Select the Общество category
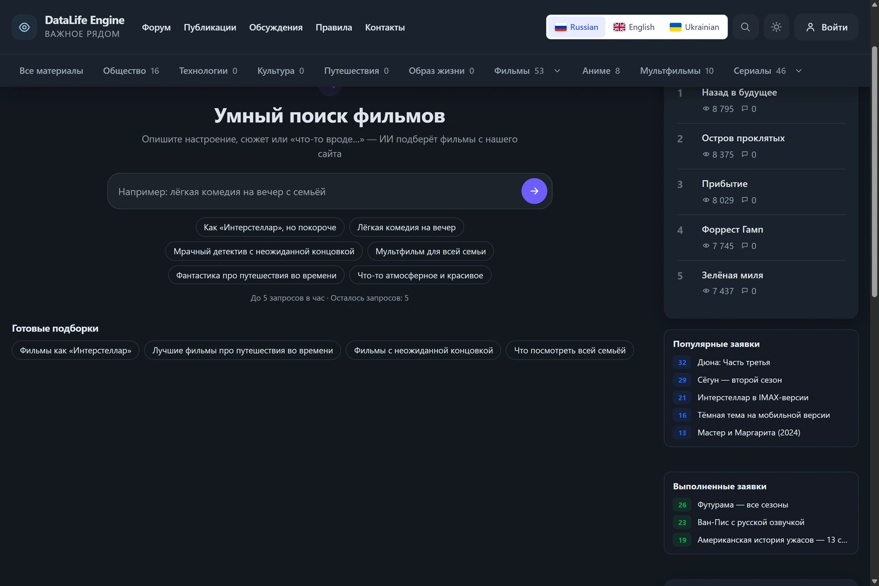 tap(131, 71)
